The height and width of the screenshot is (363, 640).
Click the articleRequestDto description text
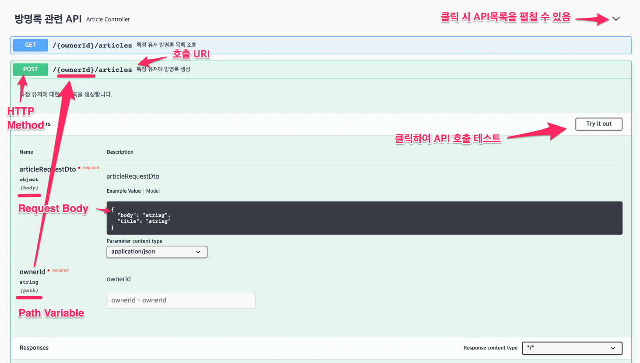click(133, 176)
